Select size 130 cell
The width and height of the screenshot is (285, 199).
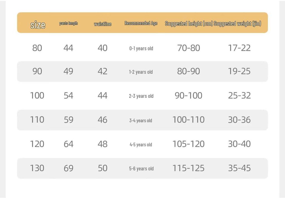(37, 168)
